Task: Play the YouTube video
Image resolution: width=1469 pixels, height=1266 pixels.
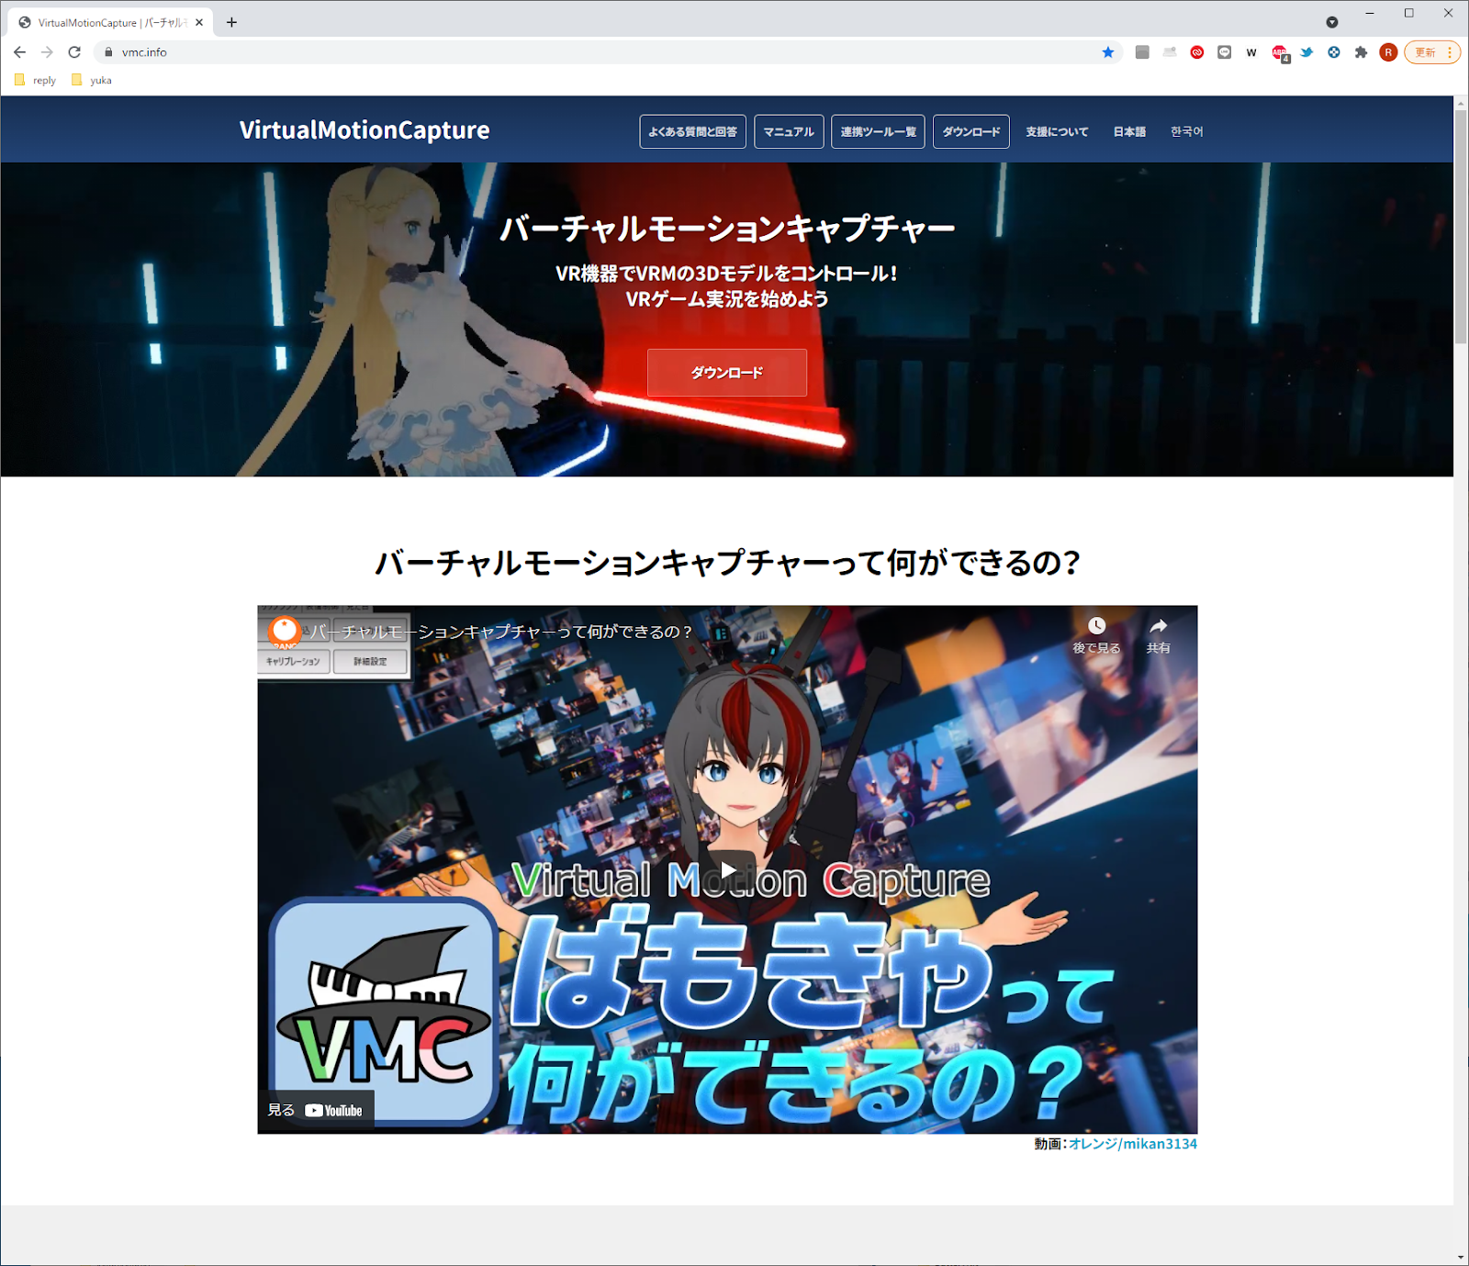Action: (727, 869)
